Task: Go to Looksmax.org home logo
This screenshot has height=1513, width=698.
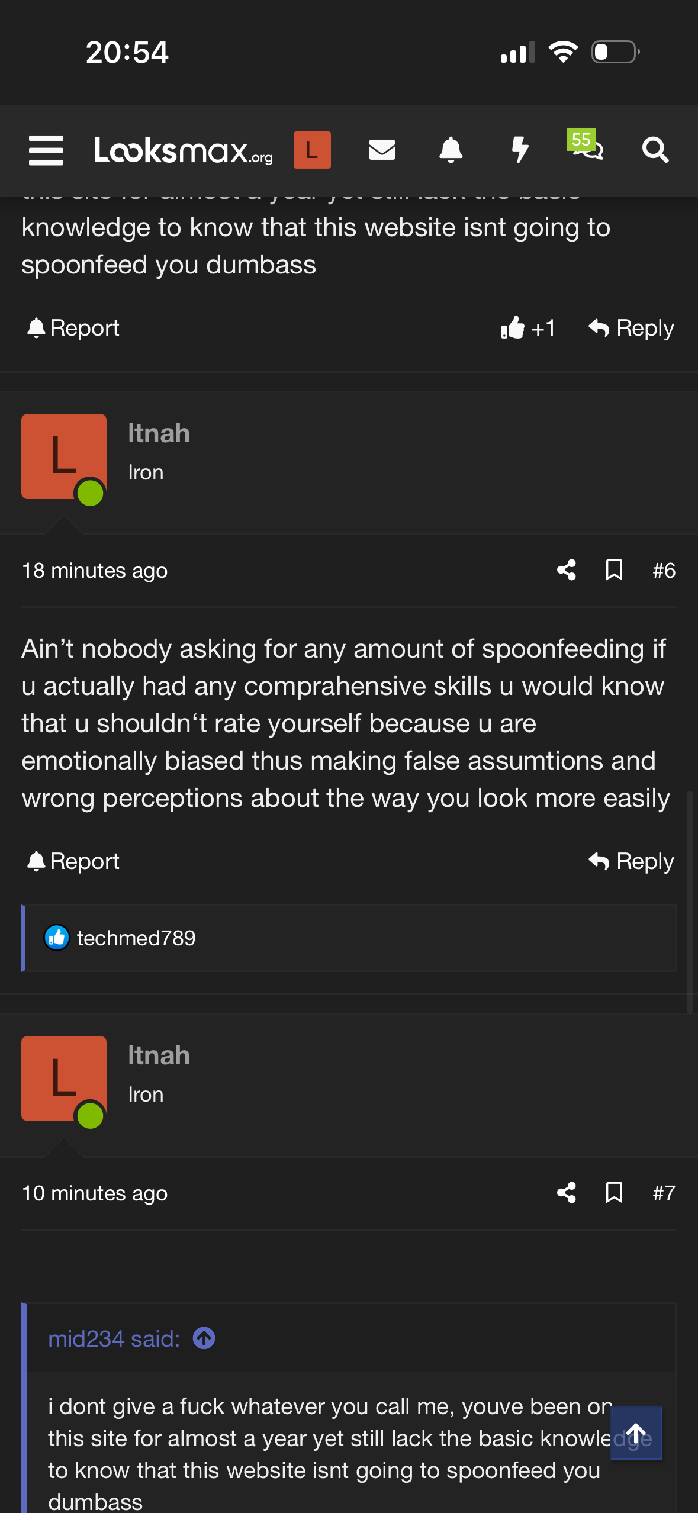Action: [x=184, y=150]
